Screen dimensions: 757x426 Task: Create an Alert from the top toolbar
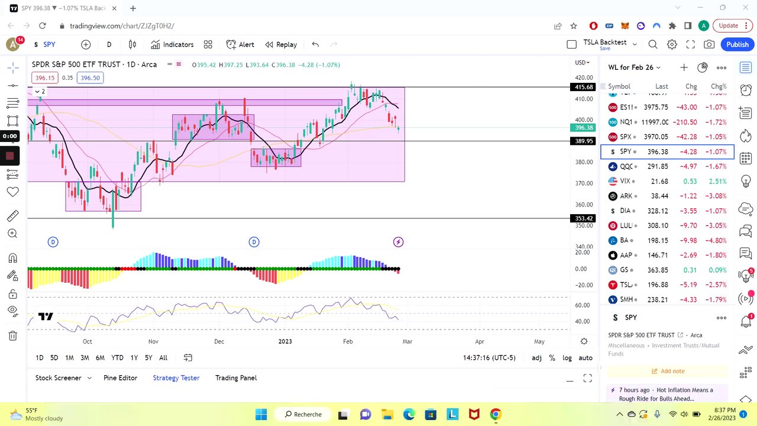[x=240, y=44]
